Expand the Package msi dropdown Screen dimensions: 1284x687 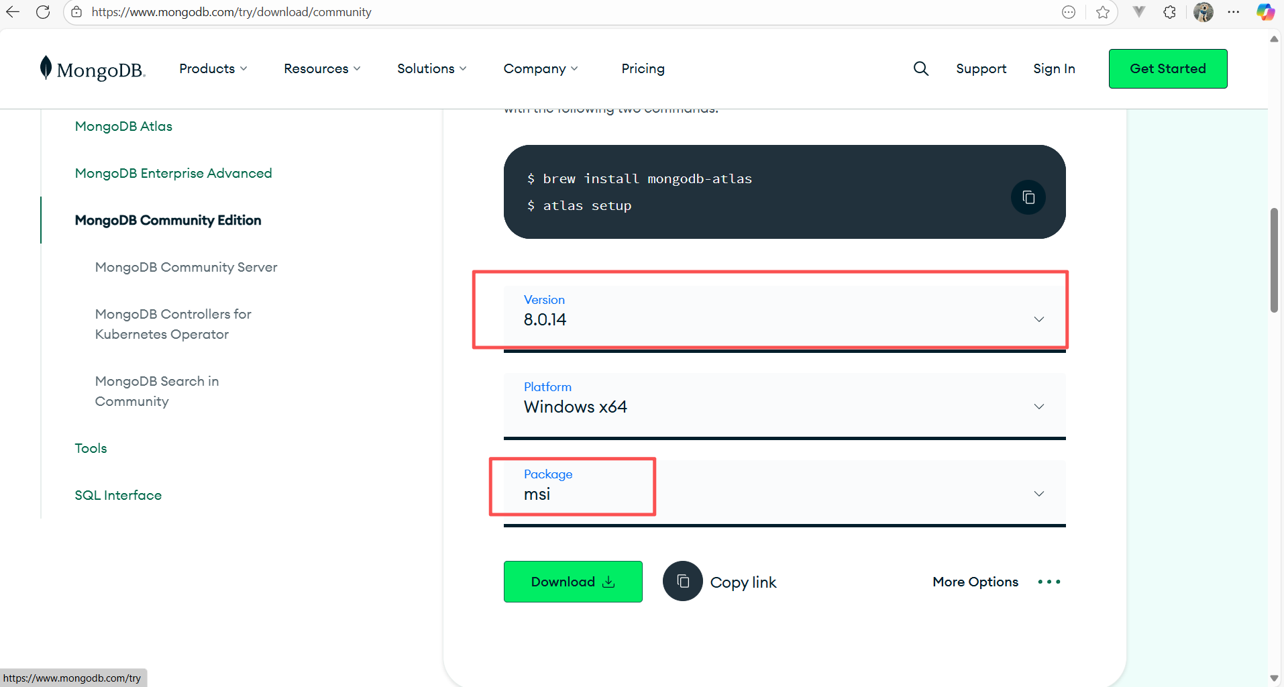coord(1038,493)
